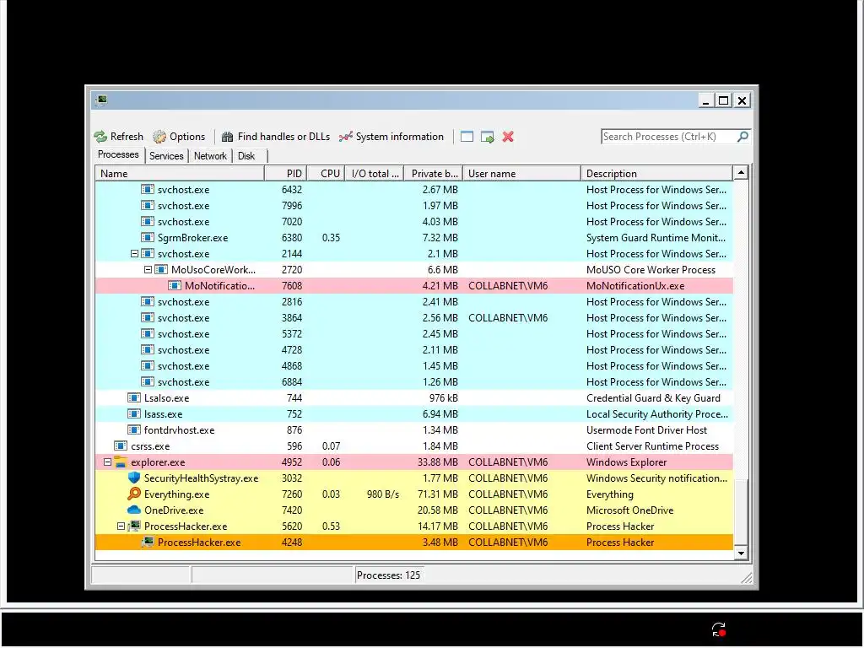Sort by the PID column header
The width and height of the screenshot is (864, 648).
pos(285,174)
